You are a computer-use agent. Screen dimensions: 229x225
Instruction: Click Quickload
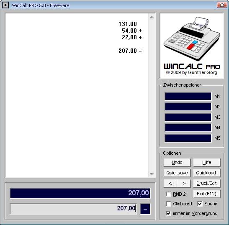tap(207, 173)
